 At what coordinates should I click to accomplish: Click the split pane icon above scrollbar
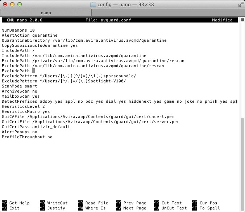pos(242,19)
